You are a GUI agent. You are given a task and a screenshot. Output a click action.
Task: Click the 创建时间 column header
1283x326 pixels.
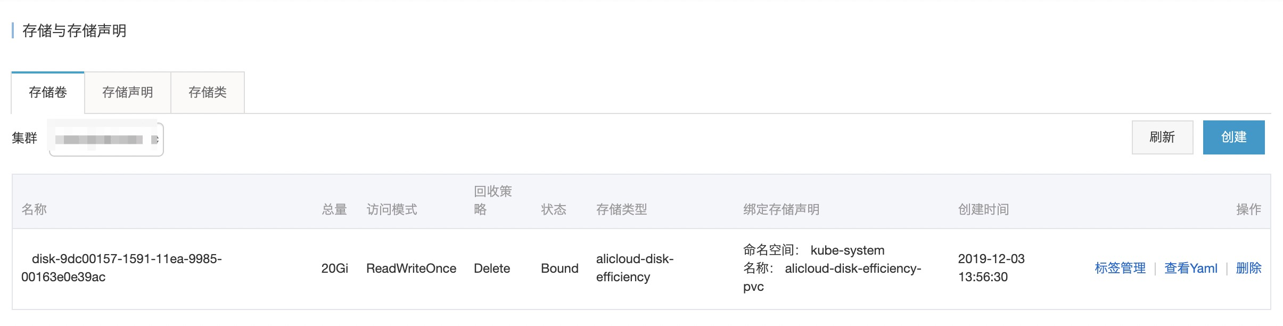(984, 209)
